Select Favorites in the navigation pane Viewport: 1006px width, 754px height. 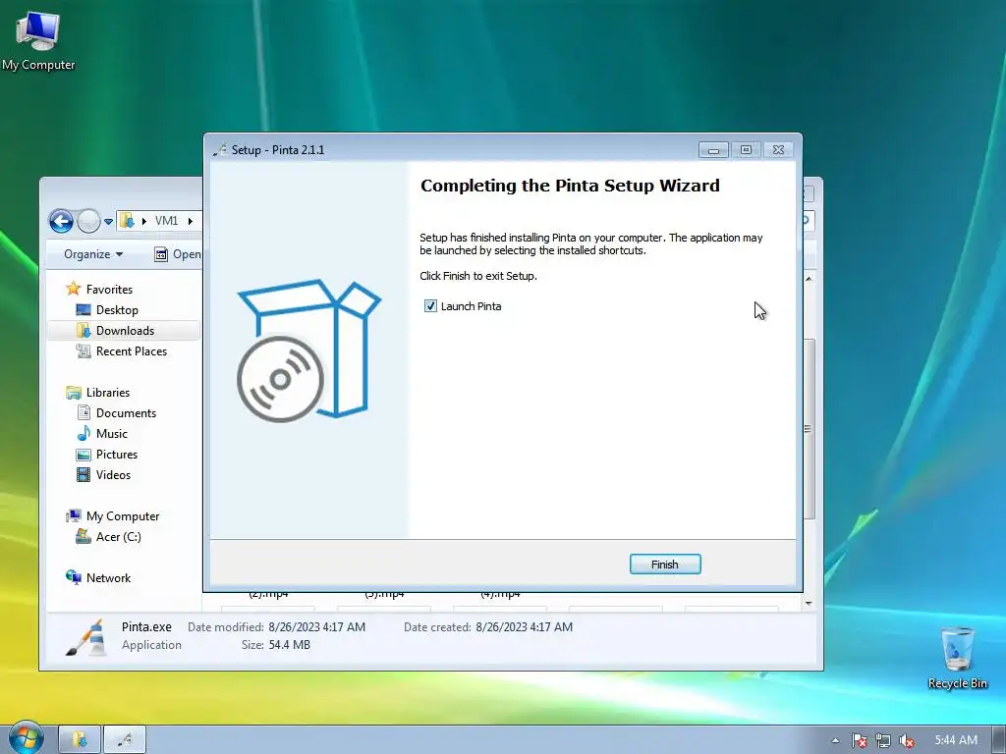pyautogui.click(x=109, y=290)
